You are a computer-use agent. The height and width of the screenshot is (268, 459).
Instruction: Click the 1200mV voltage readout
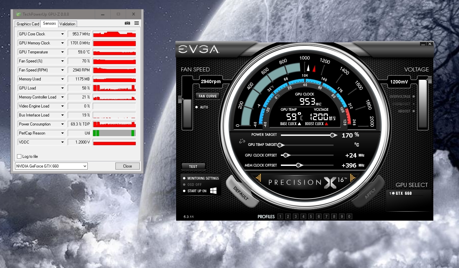pyautogui.click(x=399, y=82)
